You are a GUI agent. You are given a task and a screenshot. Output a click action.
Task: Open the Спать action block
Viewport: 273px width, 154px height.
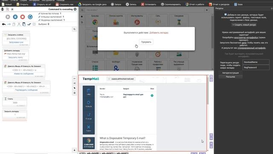pos(15,102)
